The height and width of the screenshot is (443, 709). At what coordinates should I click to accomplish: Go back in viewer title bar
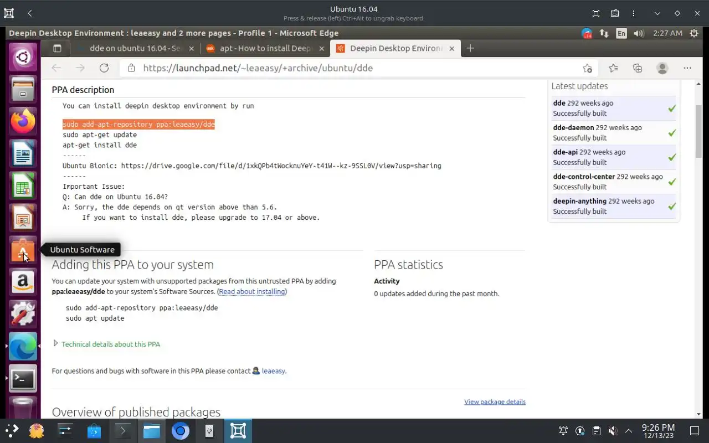pyautogui.click(x=30, y=13)
